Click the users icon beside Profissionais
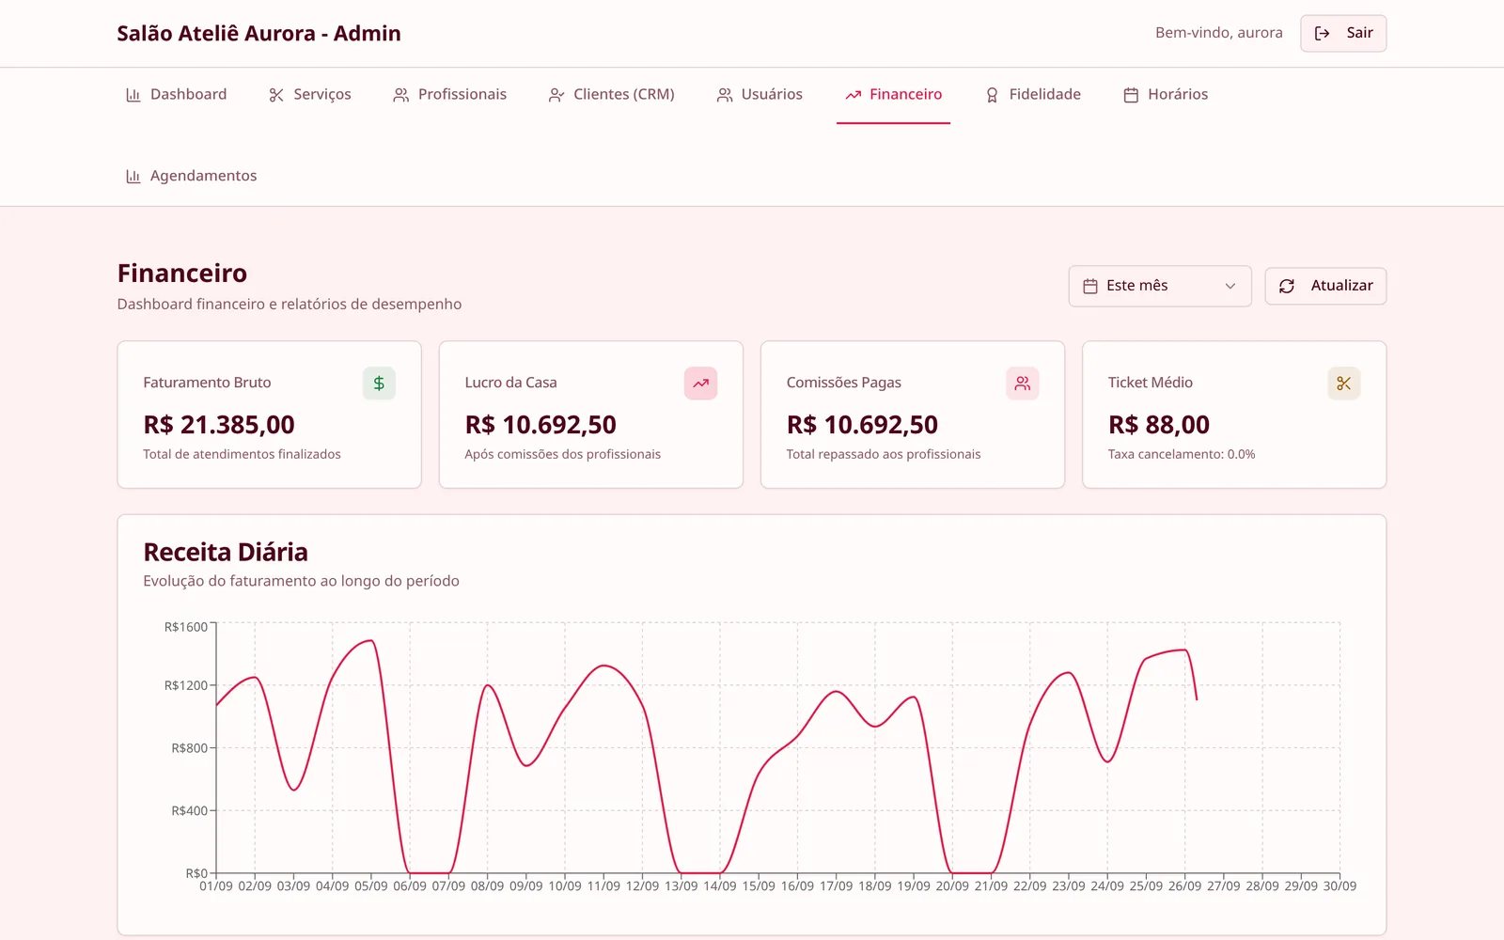Viewport: 1504px width, 940px height. (x=401, y=95)
